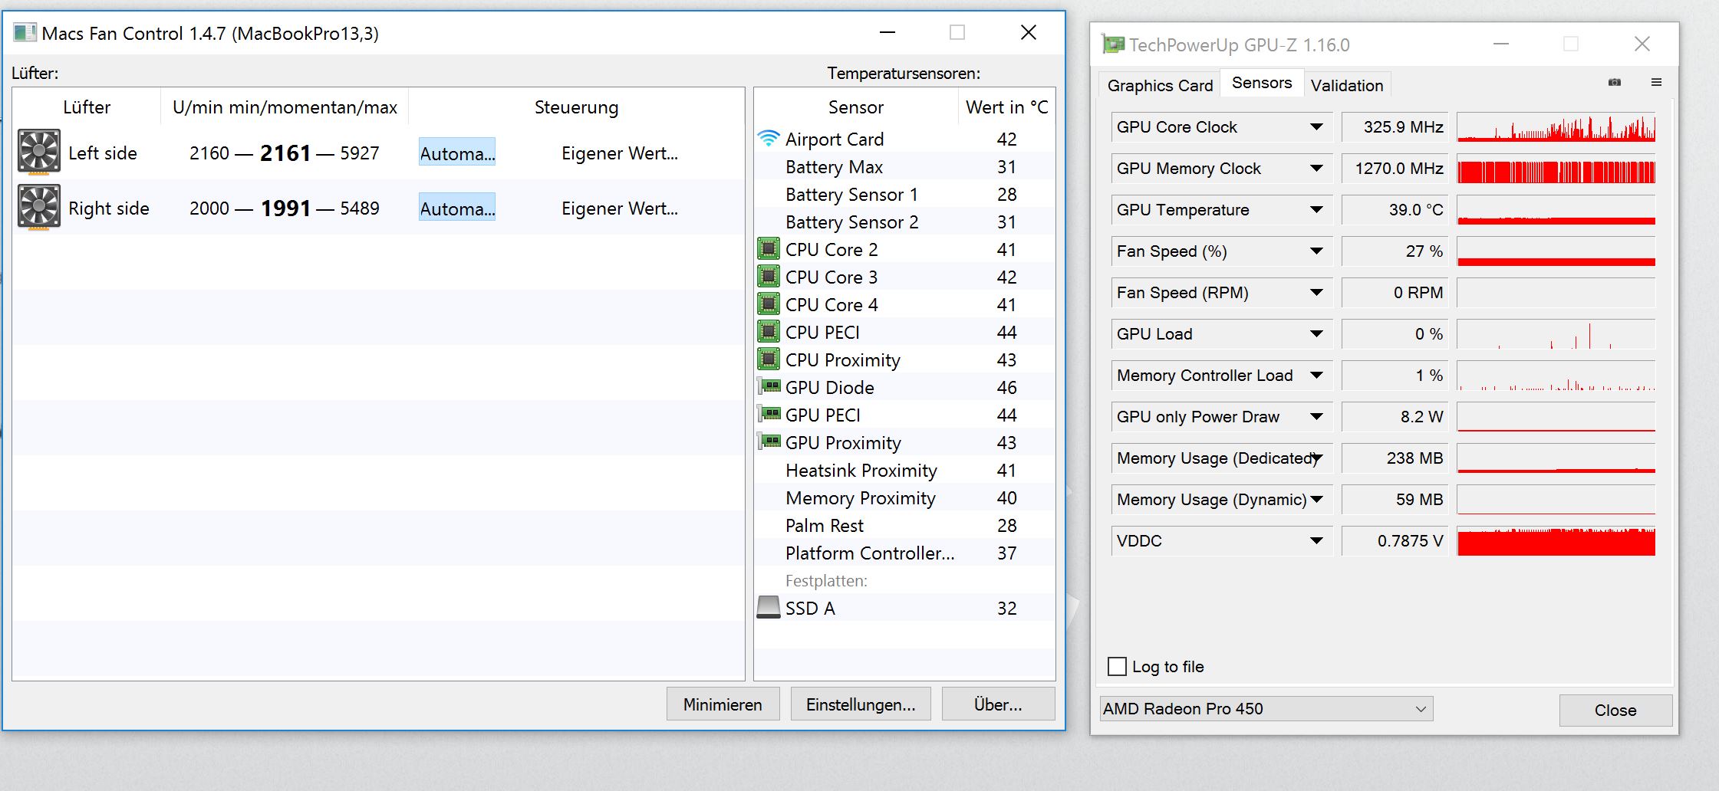
Task: Set Right side fan to Automatic
Action: coord(457,208)
